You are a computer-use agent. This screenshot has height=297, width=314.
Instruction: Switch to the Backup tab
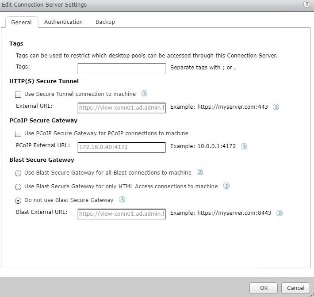pos(105,22)
